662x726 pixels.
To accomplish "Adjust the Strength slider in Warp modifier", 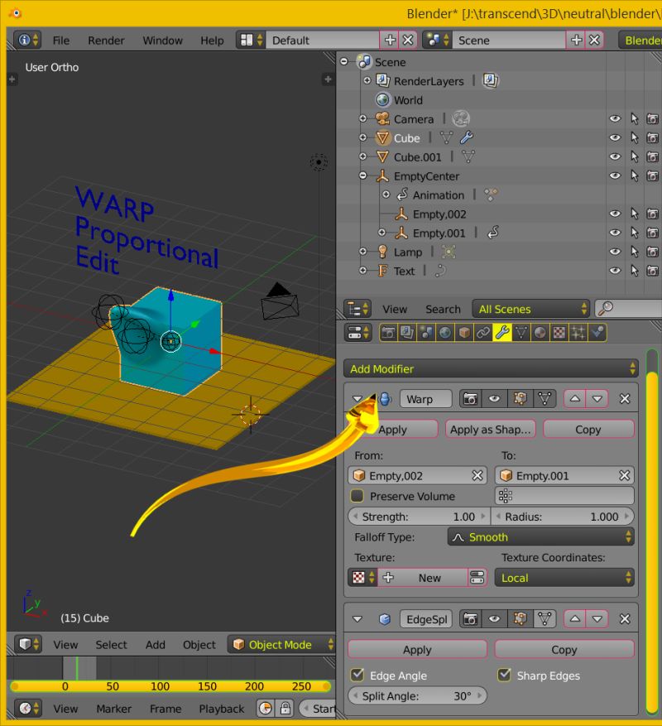I will pos(417,516).
